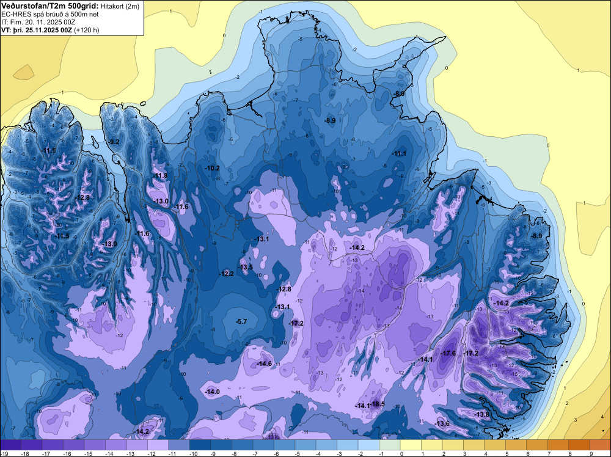Click the -5.7 temperature label
This screenshot has width=611, height=457.
pos(241,321)
